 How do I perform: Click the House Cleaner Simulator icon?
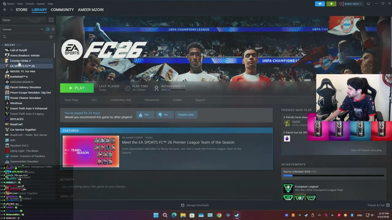pos(7,98)
